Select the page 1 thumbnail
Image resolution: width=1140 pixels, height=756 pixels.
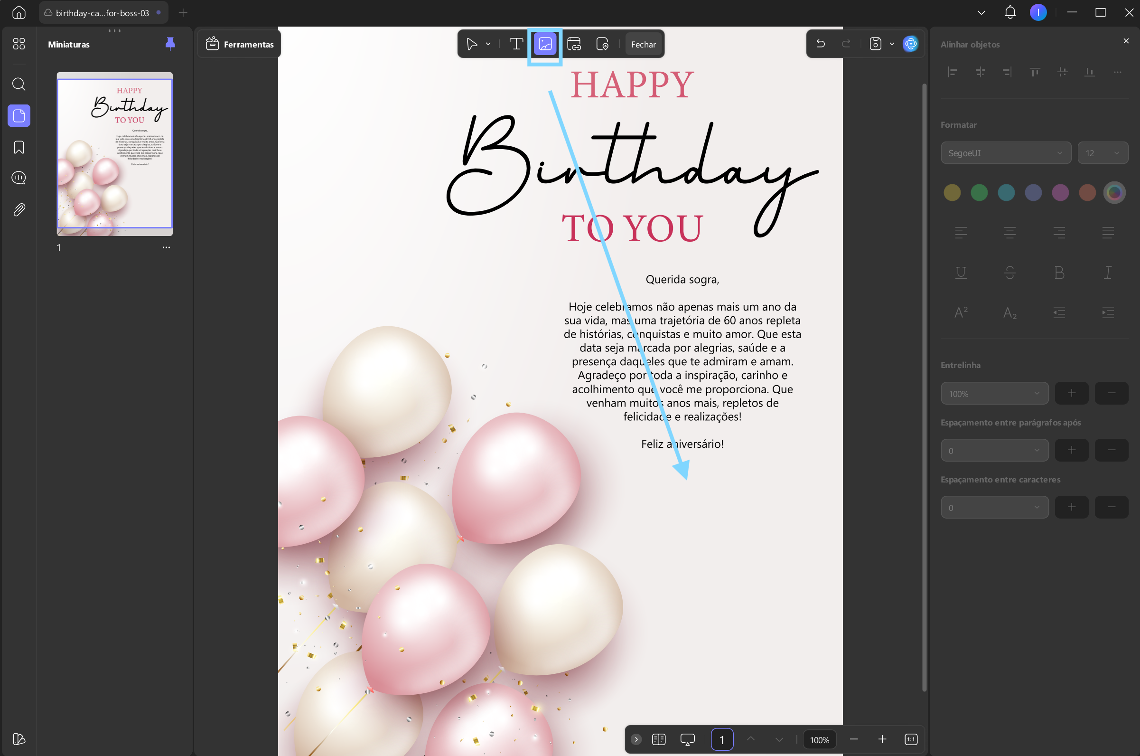coord(115,154)
